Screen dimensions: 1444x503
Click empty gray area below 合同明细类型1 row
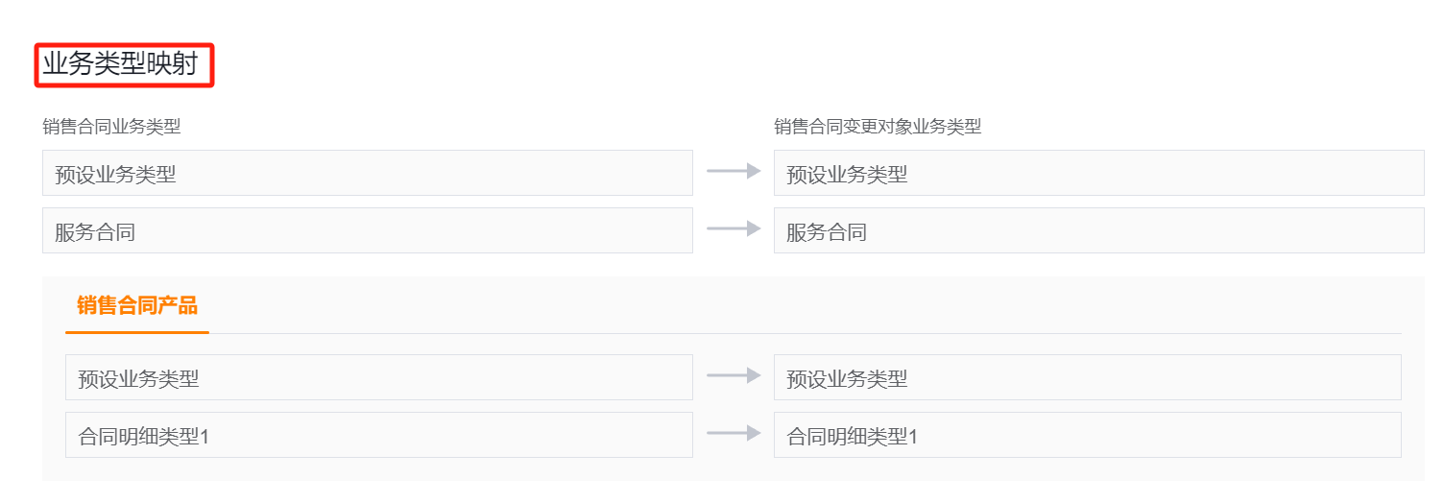[734, 469]
